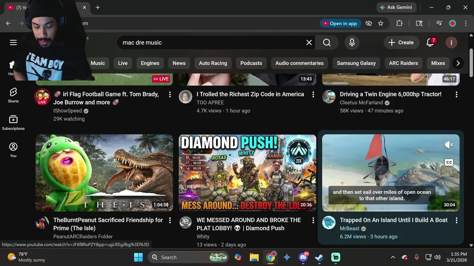Toggle captions CC on the preview video
474x266 pixels.
coord(449,163)
